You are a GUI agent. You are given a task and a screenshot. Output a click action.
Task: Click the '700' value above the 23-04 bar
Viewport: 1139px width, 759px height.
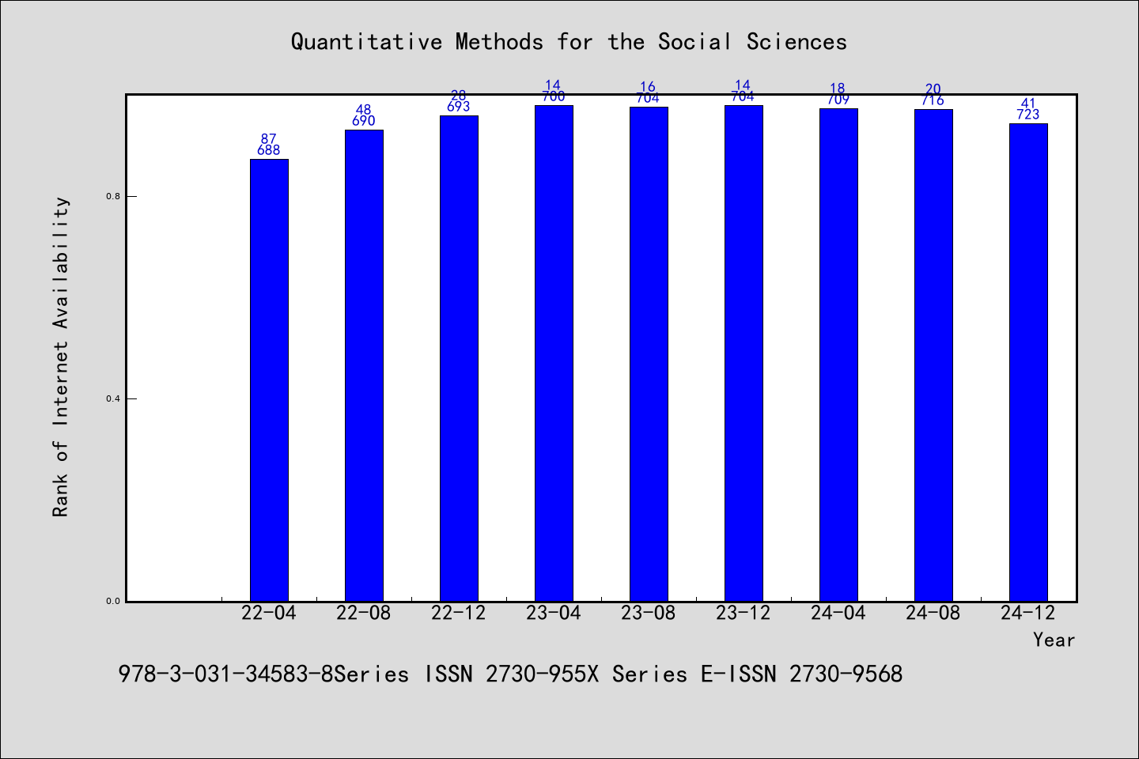[554, 96]
